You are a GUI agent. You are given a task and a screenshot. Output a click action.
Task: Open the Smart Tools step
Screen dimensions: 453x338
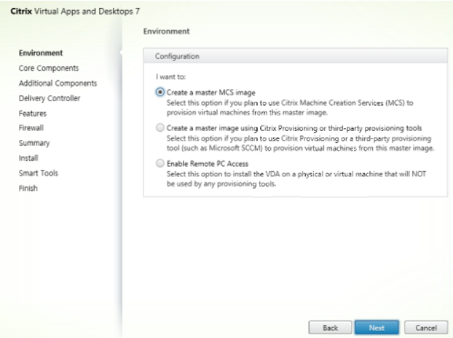click(39, 173)
